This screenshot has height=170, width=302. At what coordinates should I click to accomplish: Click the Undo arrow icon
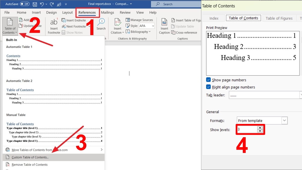tap(42, 4)
